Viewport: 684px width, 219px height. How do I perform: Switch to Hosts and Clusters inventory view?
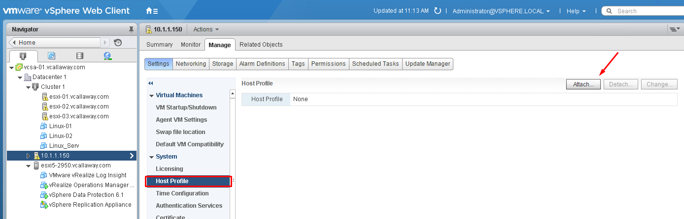coord(23,56)
